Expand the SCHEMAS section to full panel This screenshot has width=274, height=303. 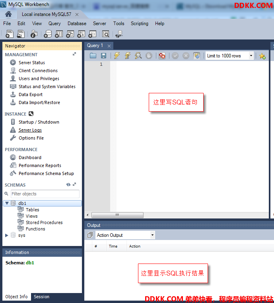[x=74, y=184]
